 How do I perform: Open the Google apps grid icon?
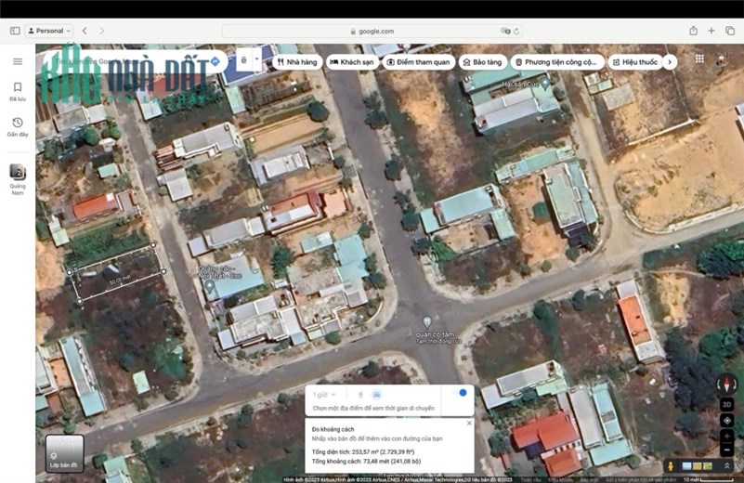[x=699, y=59]
